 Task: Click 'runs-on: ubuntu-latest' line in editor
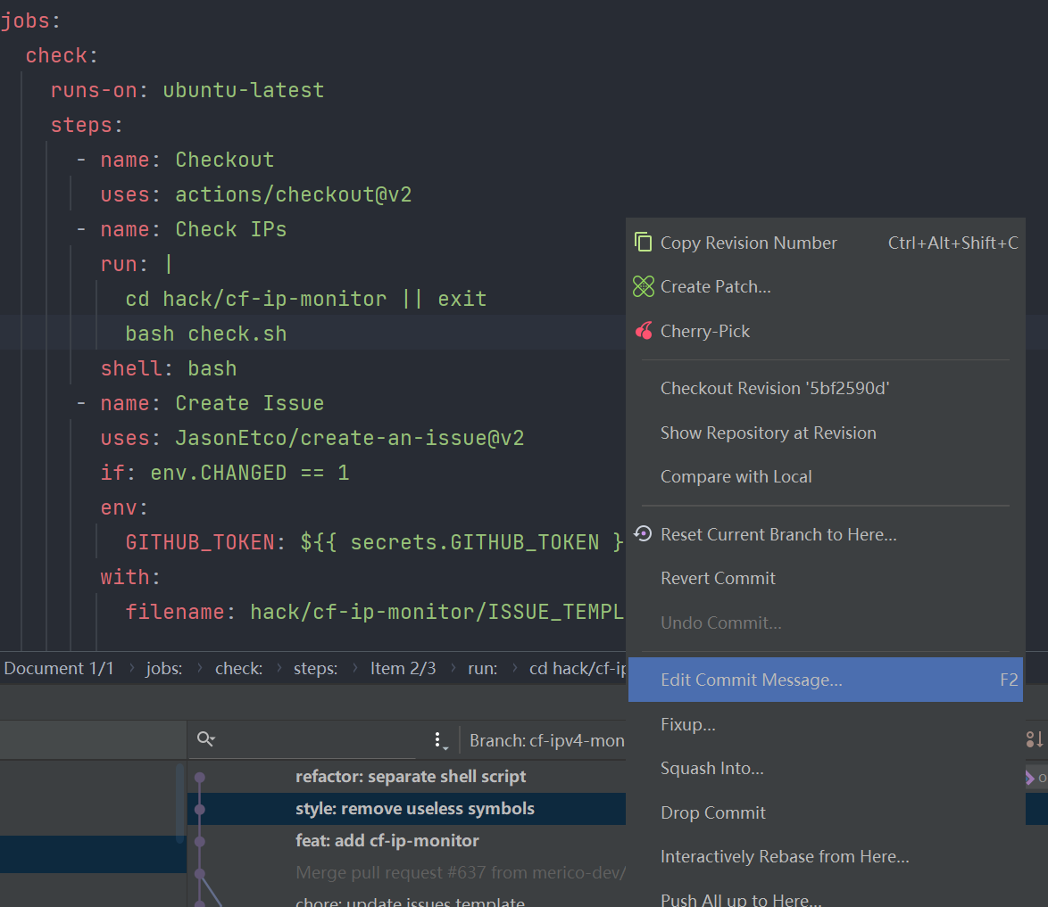[x=187, y=90]
